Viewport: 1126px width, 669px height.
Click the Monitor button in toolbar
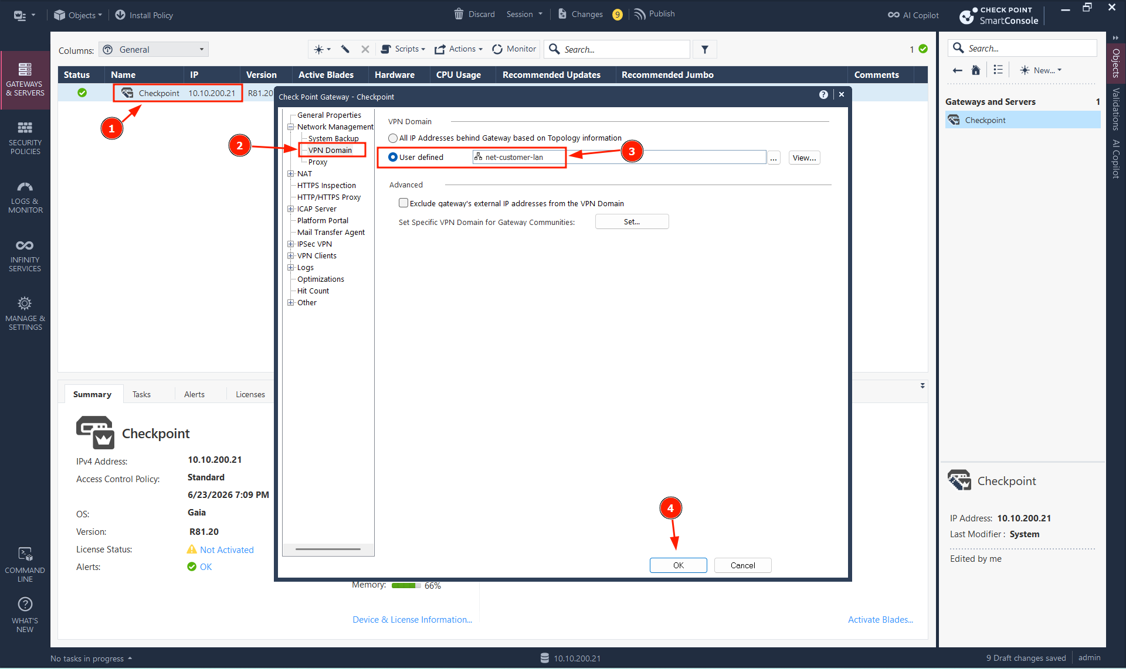click(x=514, y=49)
